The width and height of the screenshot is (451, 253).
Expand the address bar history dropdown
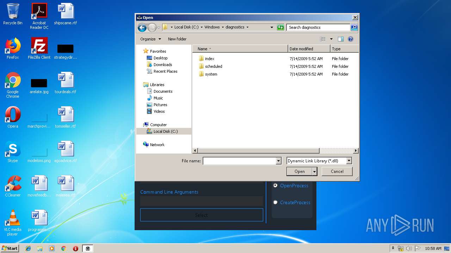pos(272,27)
